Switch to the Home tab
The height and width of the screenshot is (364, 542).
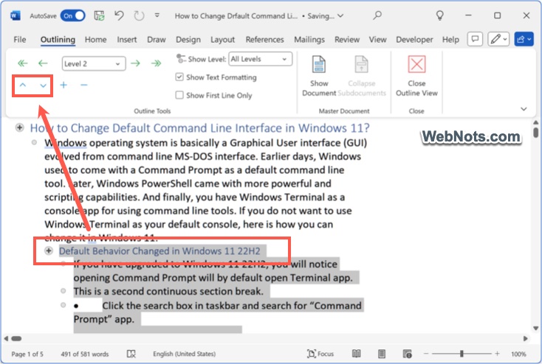[x=96, y=40]
